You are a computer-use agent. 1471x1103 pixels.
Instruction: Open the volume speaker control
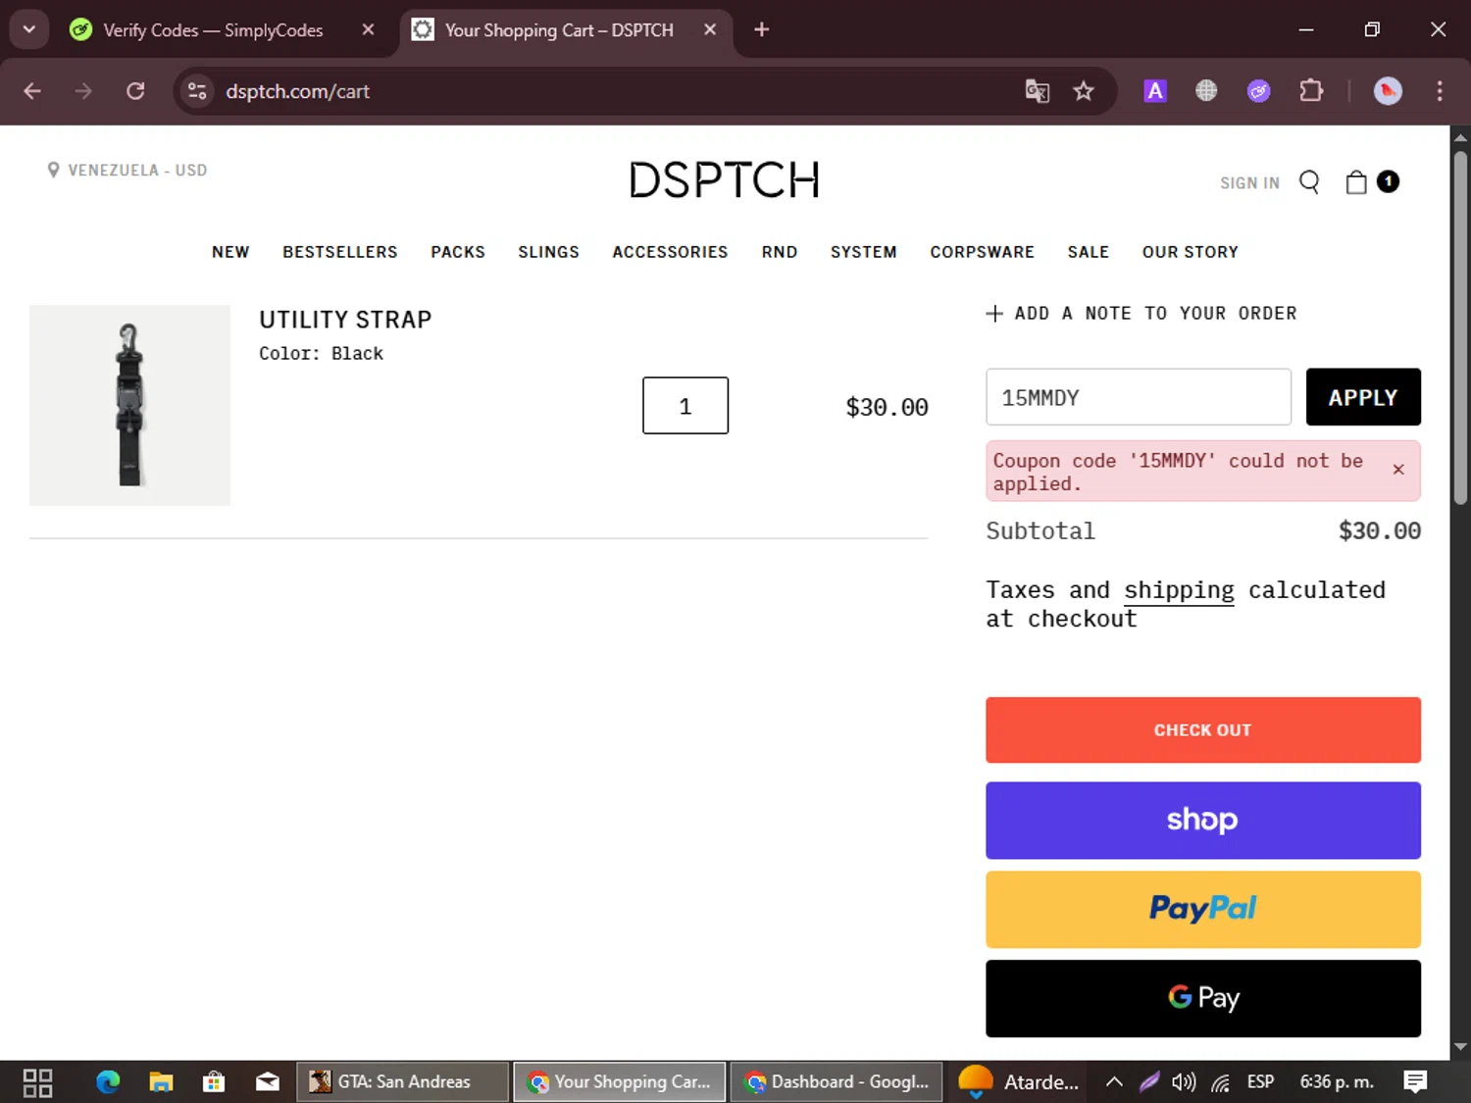pyautogui.click(x=1184, y=1081)
